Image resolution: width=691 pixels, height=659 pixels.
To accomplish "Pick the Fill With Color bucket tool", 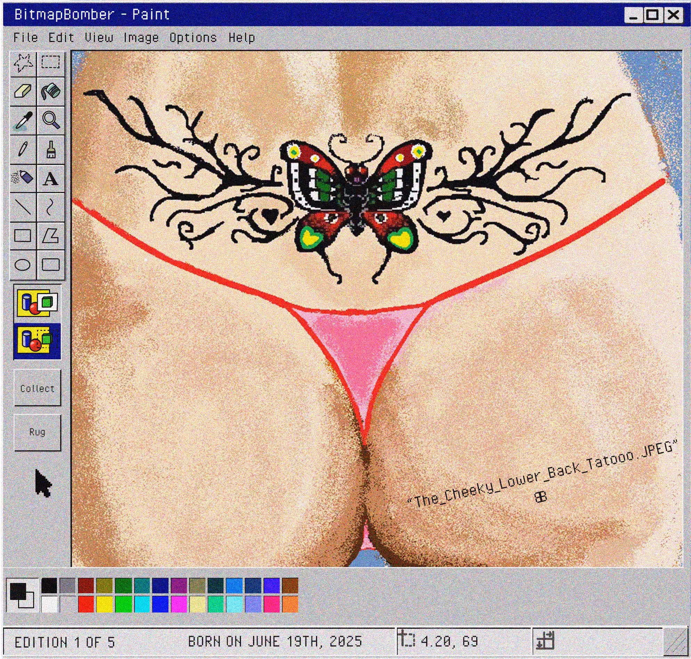I will tap(51, 91).
